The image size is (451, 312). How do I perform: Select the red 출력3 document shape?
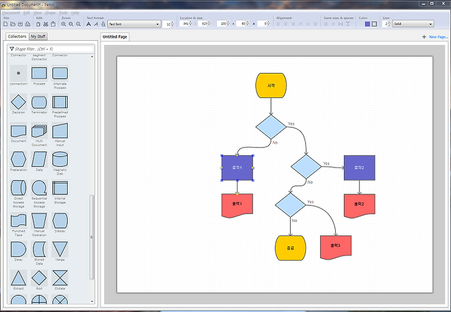[336, 248]
